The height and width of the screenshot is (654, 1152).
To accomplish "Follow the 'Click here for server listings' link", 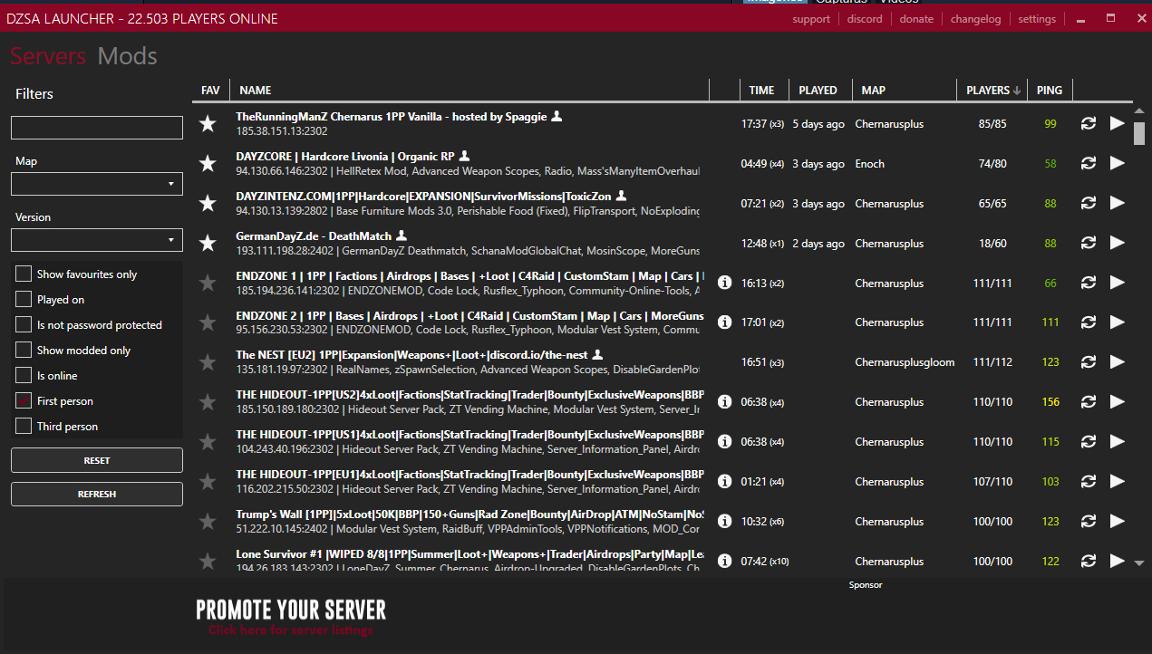I will tap(290, 630).
